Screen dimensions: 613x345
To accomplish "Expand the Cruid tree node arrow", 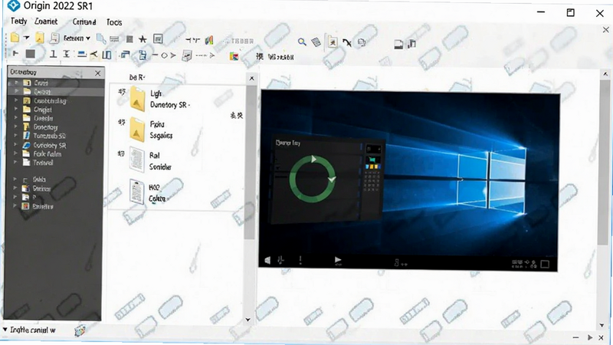I will click(x=16, y=83).
